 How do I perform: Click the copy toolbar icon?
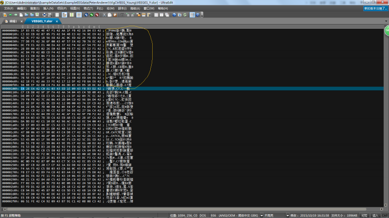pyautogui.click(x=110, y=15)
